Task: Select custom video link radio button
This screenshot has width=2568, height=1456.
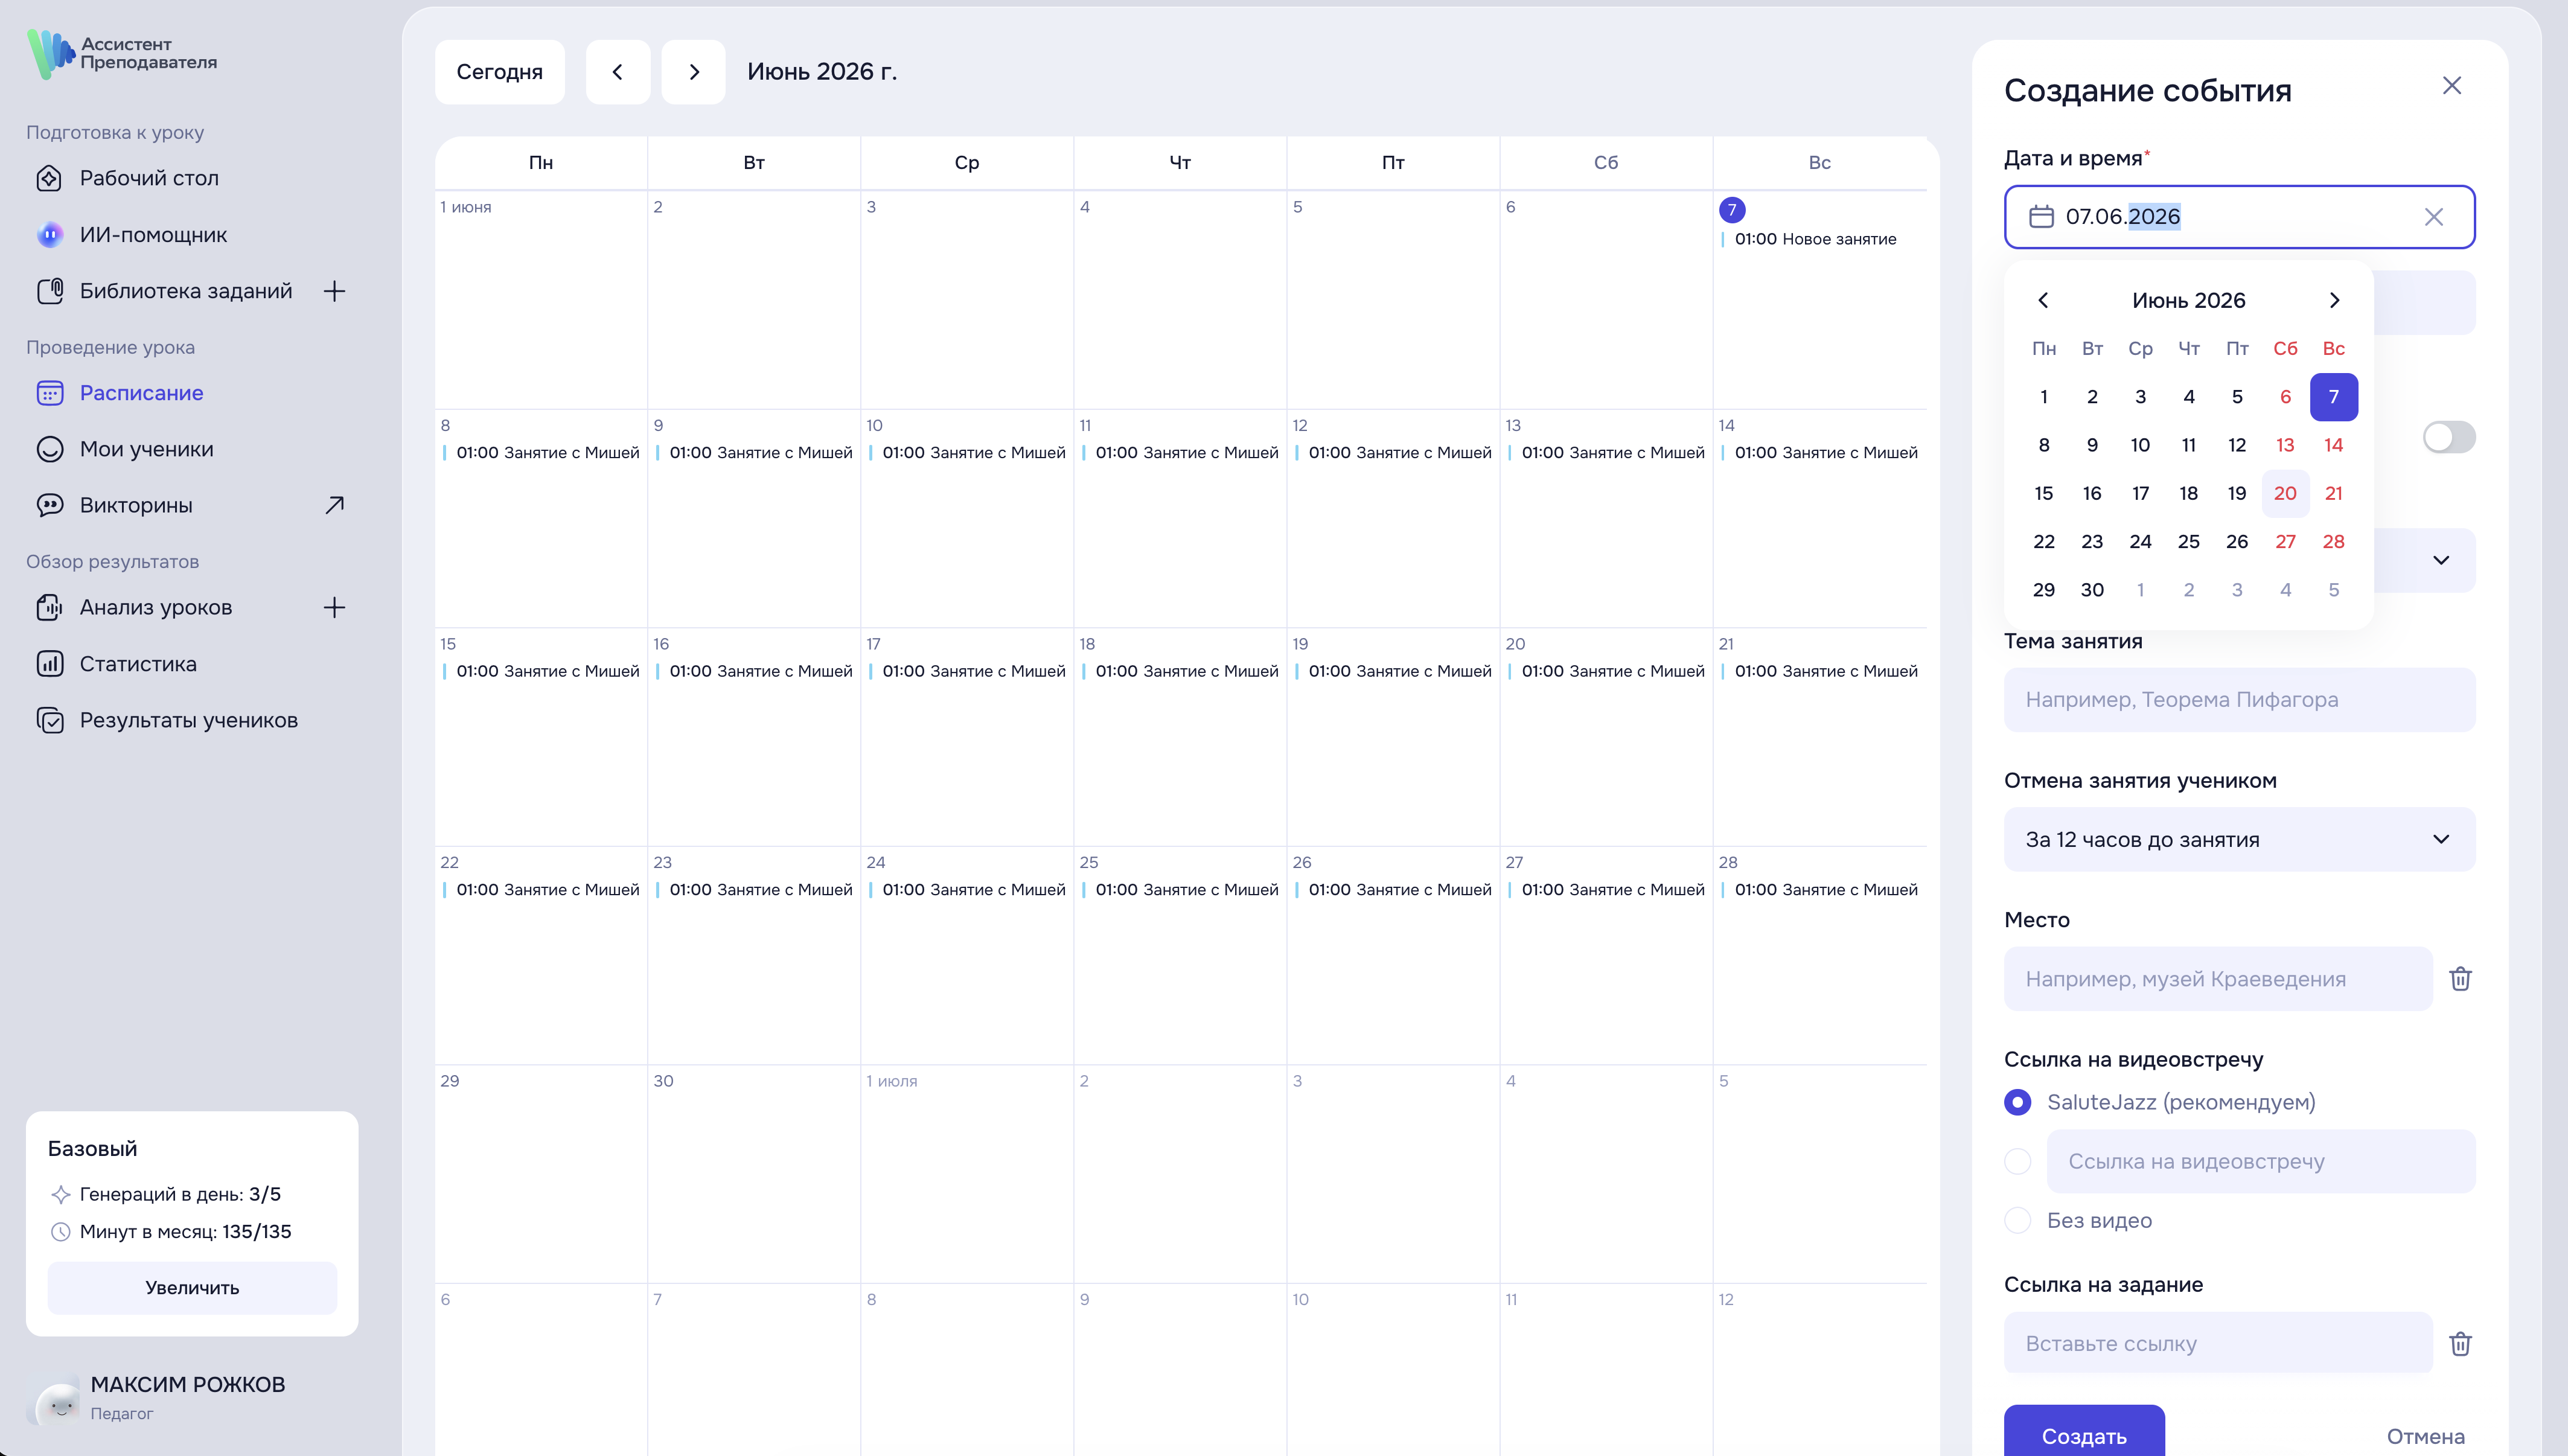Action: point(2018,1162)
